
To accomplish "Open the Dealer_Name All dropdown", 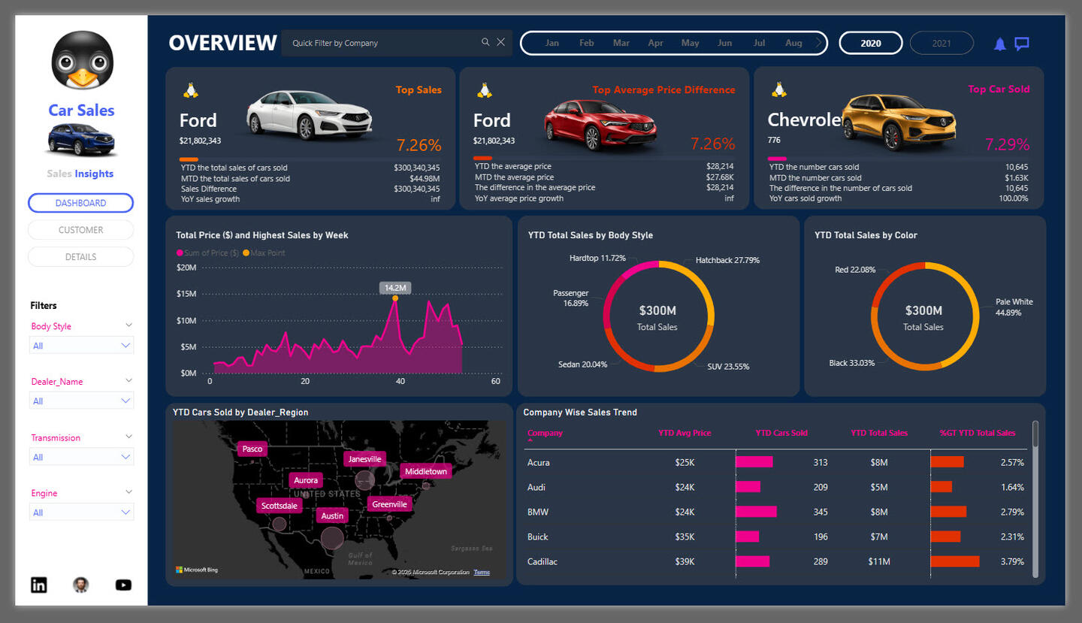I will [x=81, y=401].
